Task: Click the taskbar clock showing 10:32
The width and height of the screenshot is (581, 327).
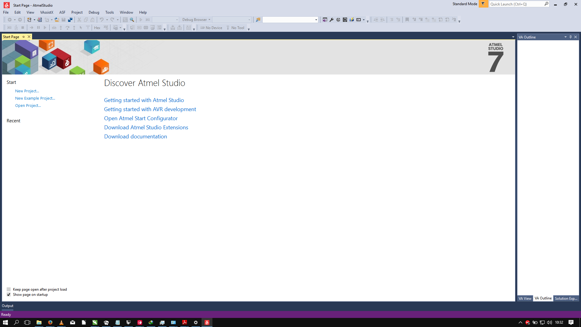Action: [559, 322]
